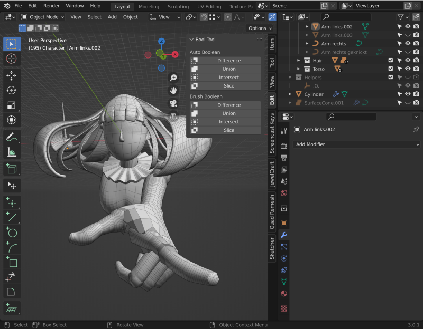Click Auto Boolean Difference button

click(x=226, y=61)
